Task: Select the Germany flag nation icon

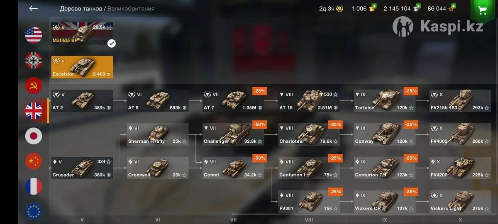Action: 34,61
